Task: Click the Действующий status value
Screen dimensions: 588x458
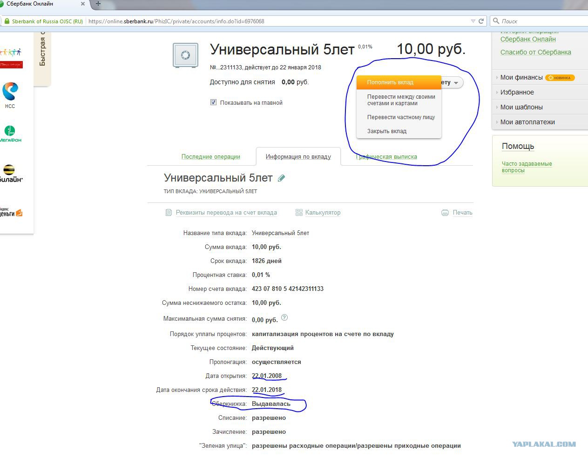Action: tap(273, 348)
